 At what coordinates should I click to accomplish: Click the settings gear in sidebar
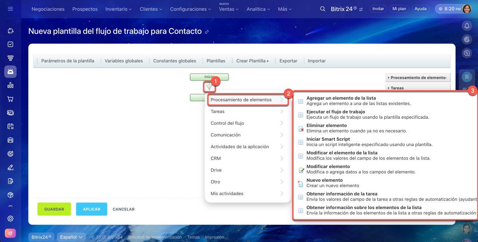[10, 218]
